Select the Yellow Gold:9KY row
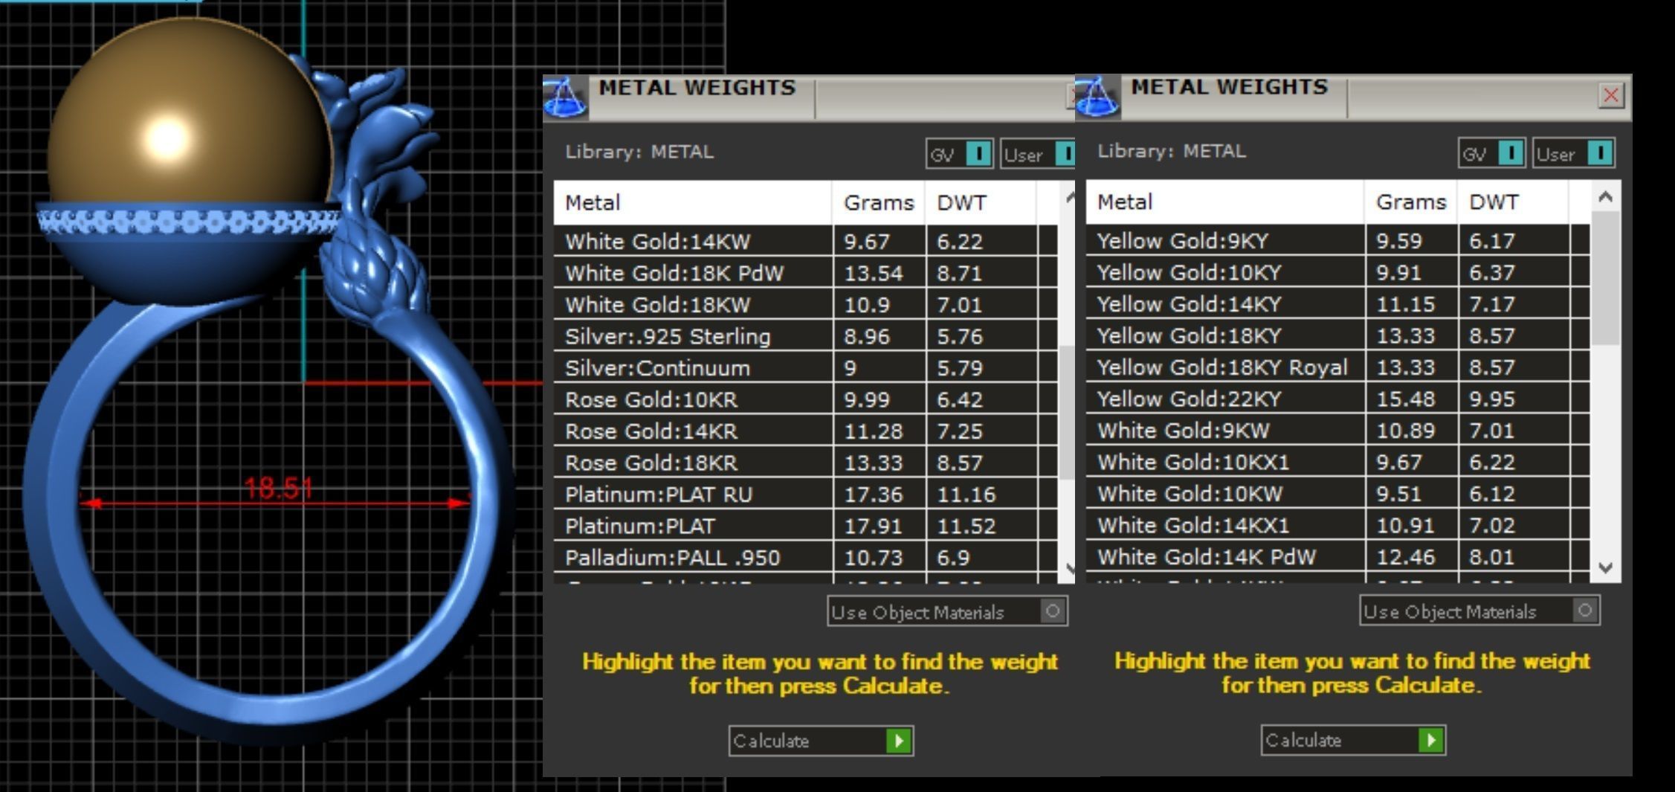1675x792 pixels. (x=1338, y=240)
